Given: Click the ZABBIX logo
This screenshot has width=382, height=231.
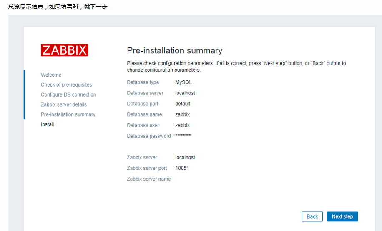Looking at the screenshot, I should (65, 50).
